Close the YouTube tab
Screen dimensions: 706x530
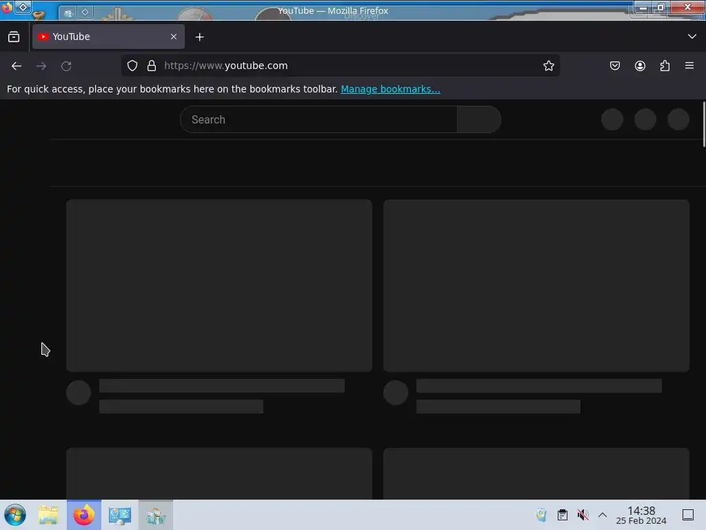[174, 37]
